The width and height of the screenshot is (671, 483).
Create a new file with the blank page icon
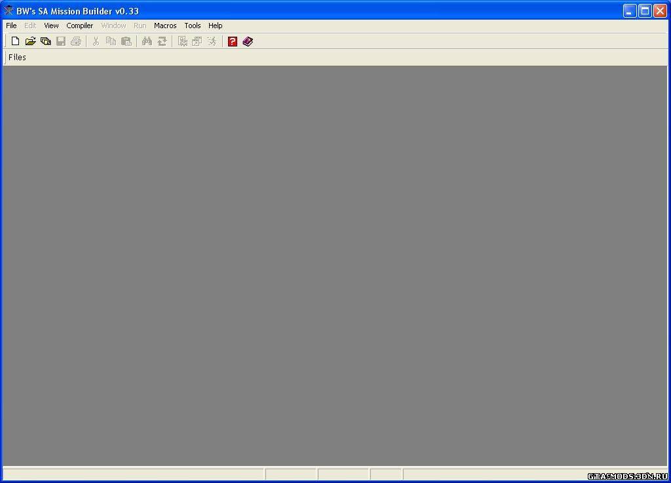[x=16, y=41]
